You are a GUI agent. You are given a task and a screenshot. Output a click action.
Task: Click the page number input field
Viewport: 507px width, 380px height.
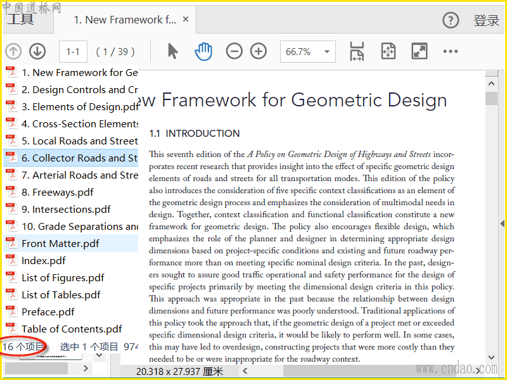[73, 52]
